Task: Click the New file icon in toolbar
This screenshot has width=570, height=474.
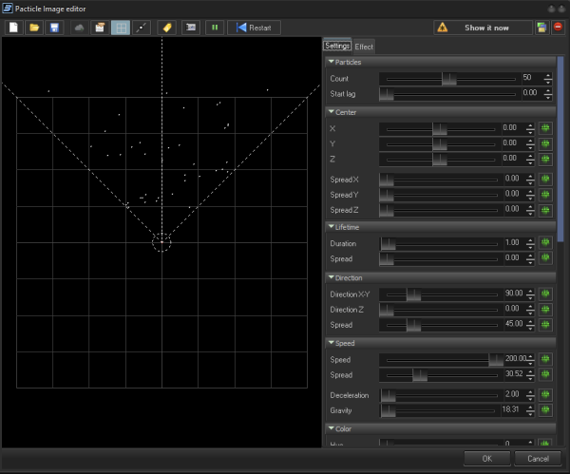Action: pyautogui.click(x=13, y=28)
